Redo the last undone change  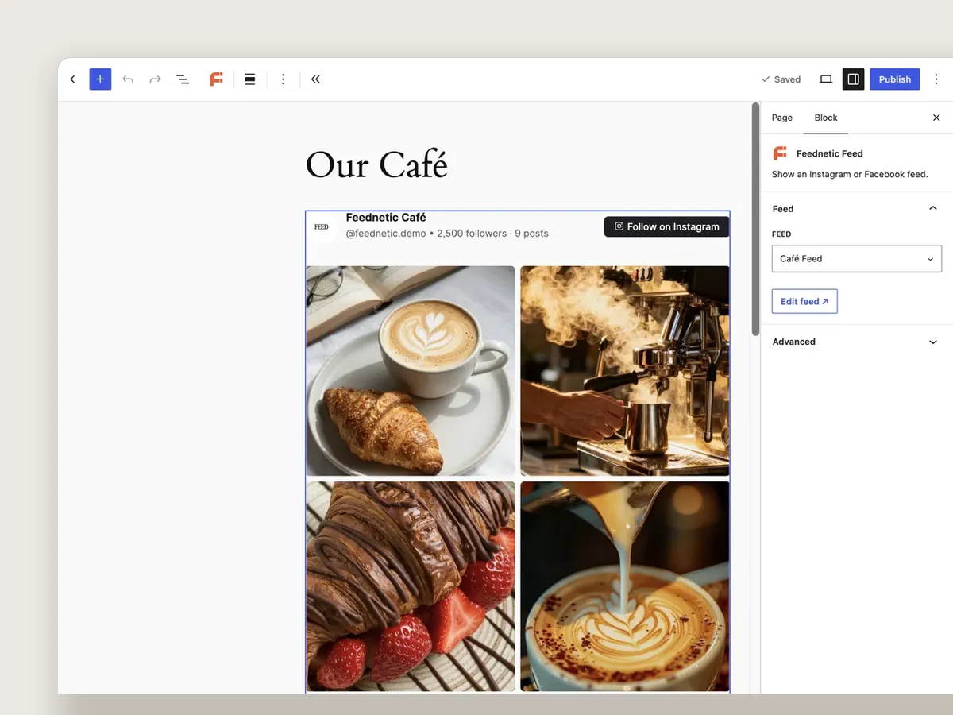156,79
